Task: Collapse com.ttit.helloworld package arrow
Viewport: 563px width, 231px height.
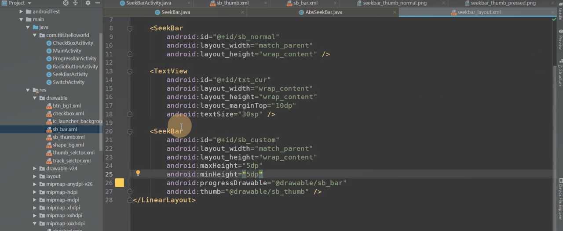Action: click(x=35, y=35)
